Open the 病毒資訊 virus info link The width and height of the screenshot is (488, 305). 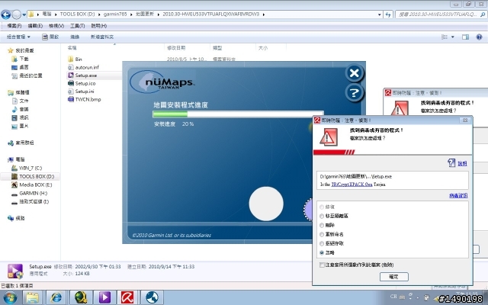point(458,195)
